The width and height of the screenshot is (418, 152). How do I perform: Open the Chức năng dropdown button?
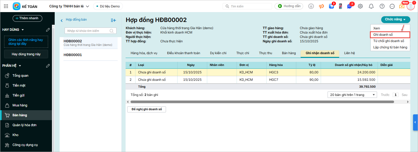(395, 20)
